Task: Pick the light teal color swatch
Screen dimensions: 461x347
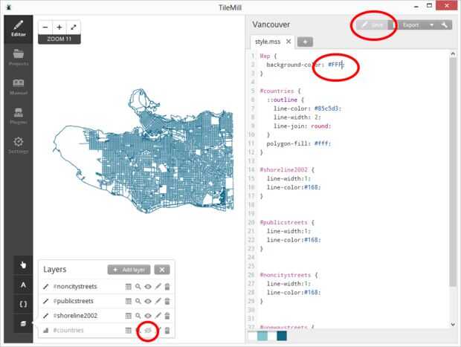Action: (x=262, y=336)
